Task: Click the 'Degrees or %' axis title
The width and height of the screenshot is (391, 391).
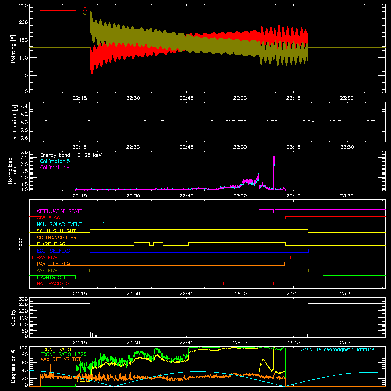Action: 13,367
